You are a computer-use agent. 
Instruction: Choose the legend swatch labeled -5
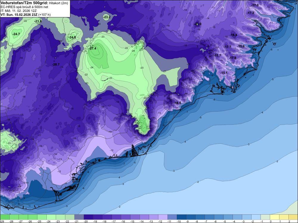click(x=228, y=217)
